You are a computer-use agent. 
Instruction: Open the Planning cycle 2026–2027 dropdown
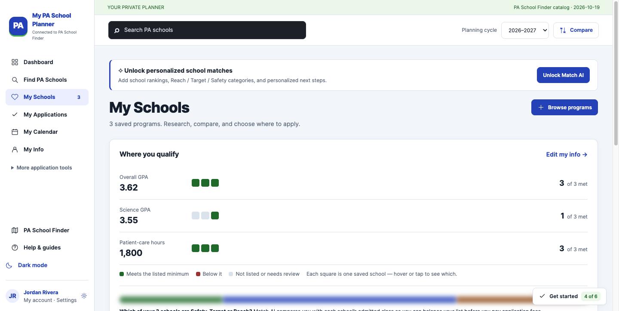[x=525, y=30]
